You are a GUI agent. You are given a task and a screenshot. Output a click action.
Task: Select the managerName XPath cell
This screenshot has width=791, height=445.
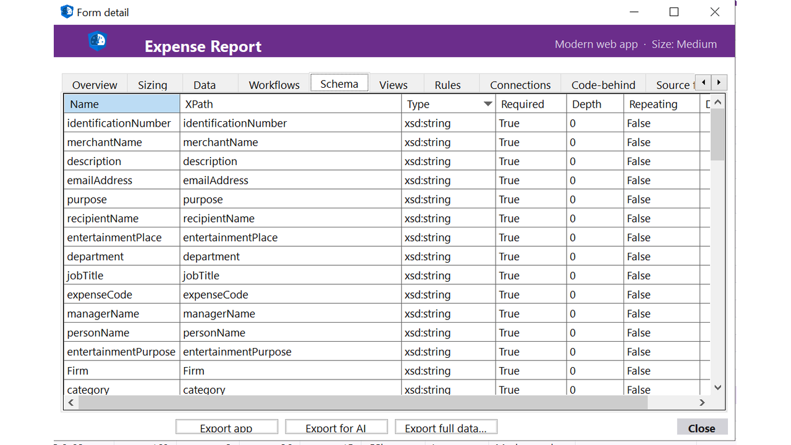[290, 314]
